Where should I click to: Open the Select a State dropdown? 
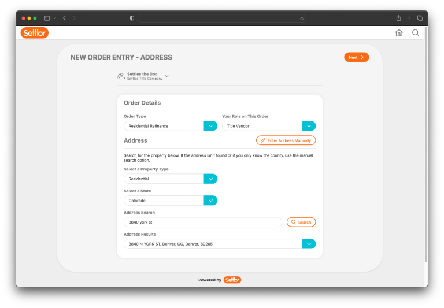pyautogui.click(x=210, y=201)
